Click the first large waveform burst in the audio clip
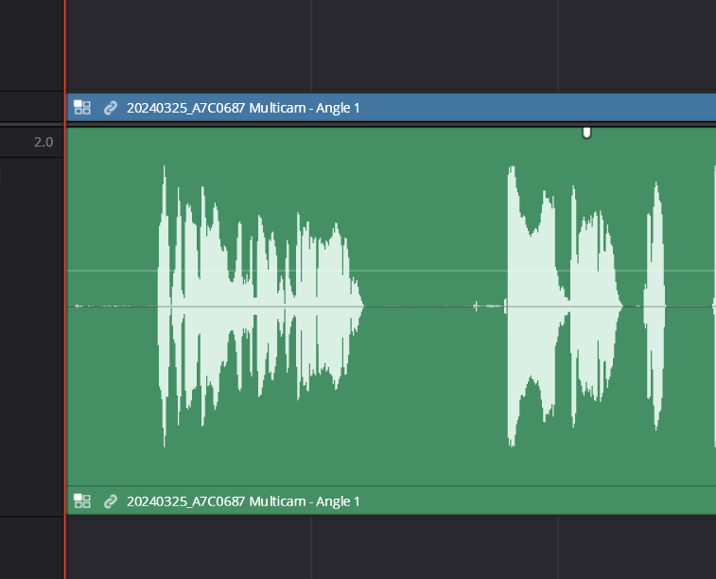 click(x=260, y=306)
